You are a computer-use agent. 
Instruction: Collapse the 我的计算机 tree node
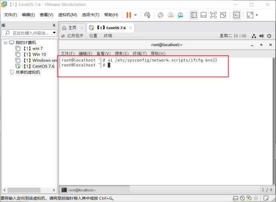(6, 43)
